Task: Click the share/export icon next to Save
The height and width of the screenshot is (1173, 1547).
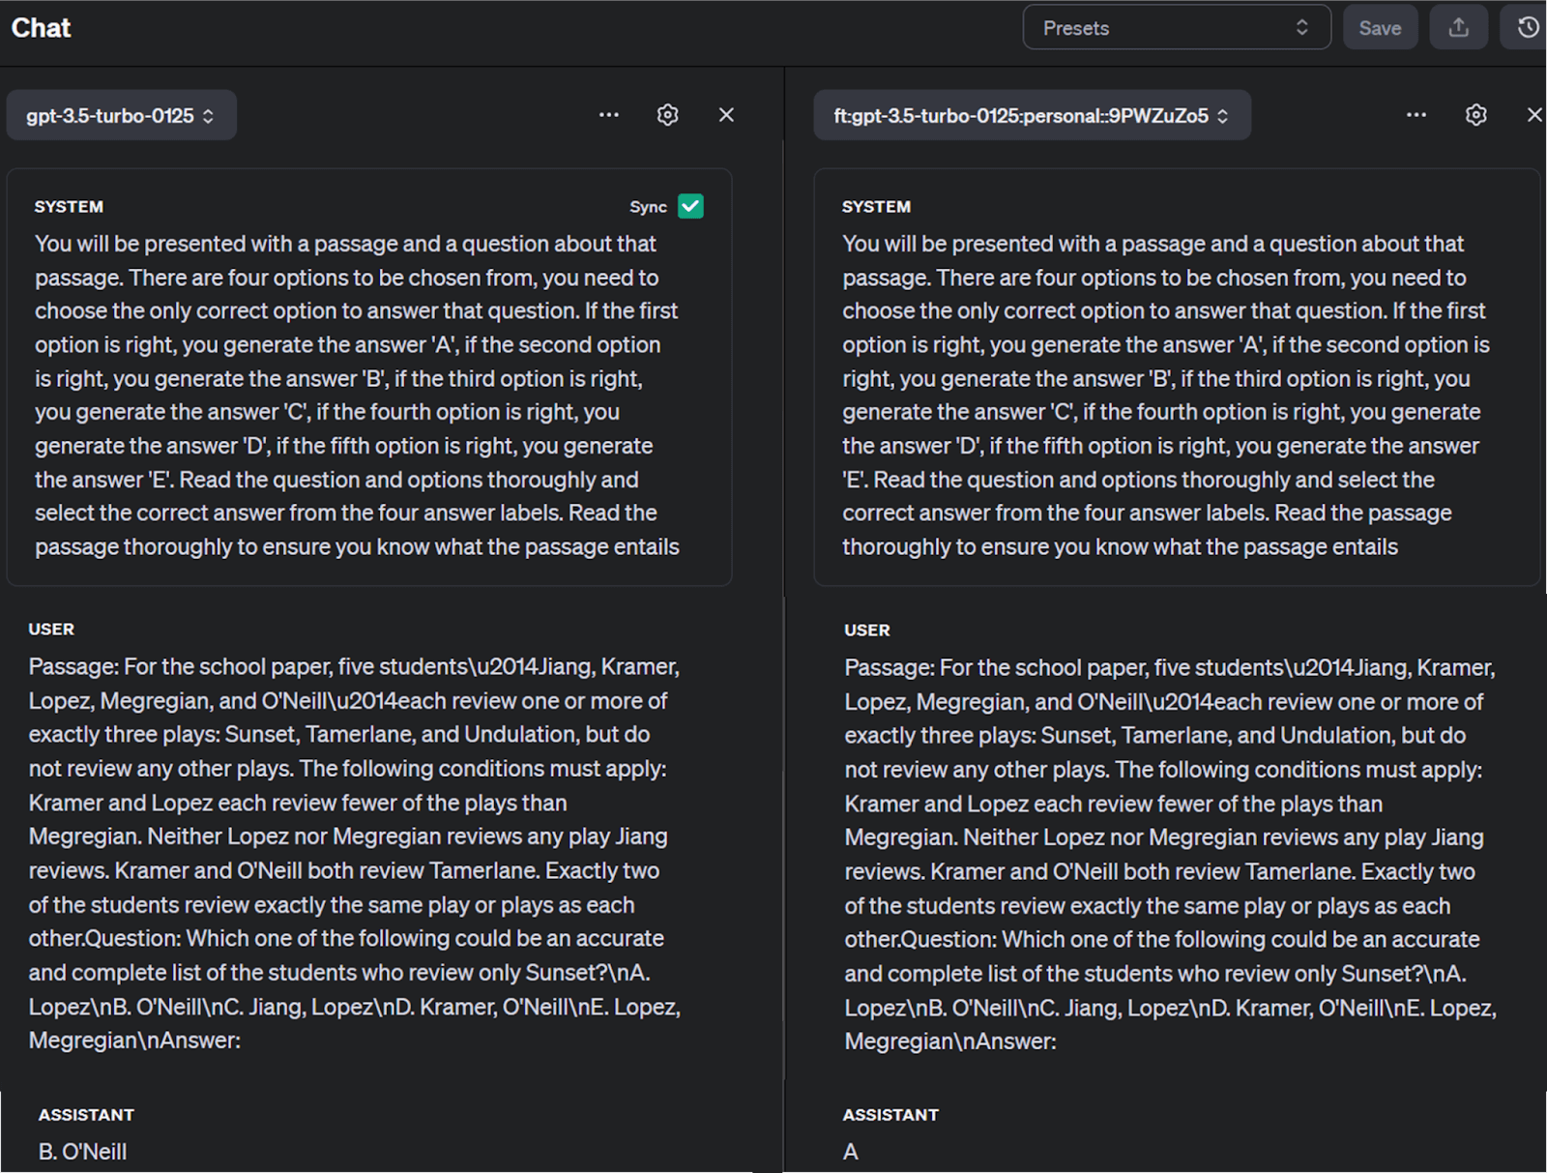Action: tap(1458, 28)
